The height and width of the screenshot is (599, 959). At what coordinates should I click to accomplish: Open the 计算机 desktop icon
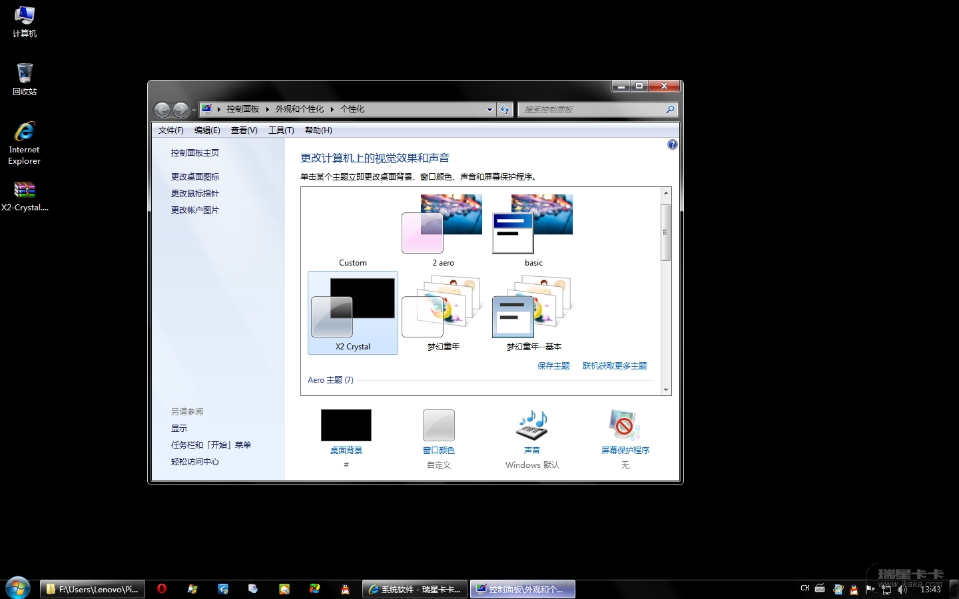(25, 21)
